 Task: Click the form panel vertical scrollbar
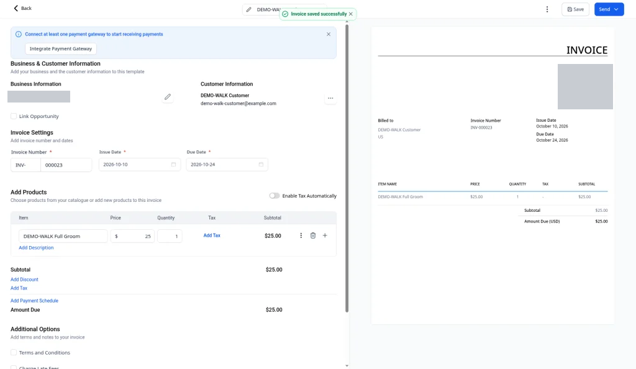tap(347, 168)
